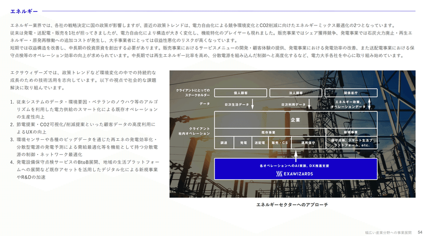
Task: Click the sentence starting エネルギー業界では
Action: tap(203, 26)
